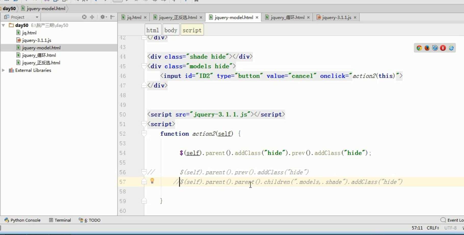Collapse function action2 fold at line 52
The image size is (464, 235).
144,134
